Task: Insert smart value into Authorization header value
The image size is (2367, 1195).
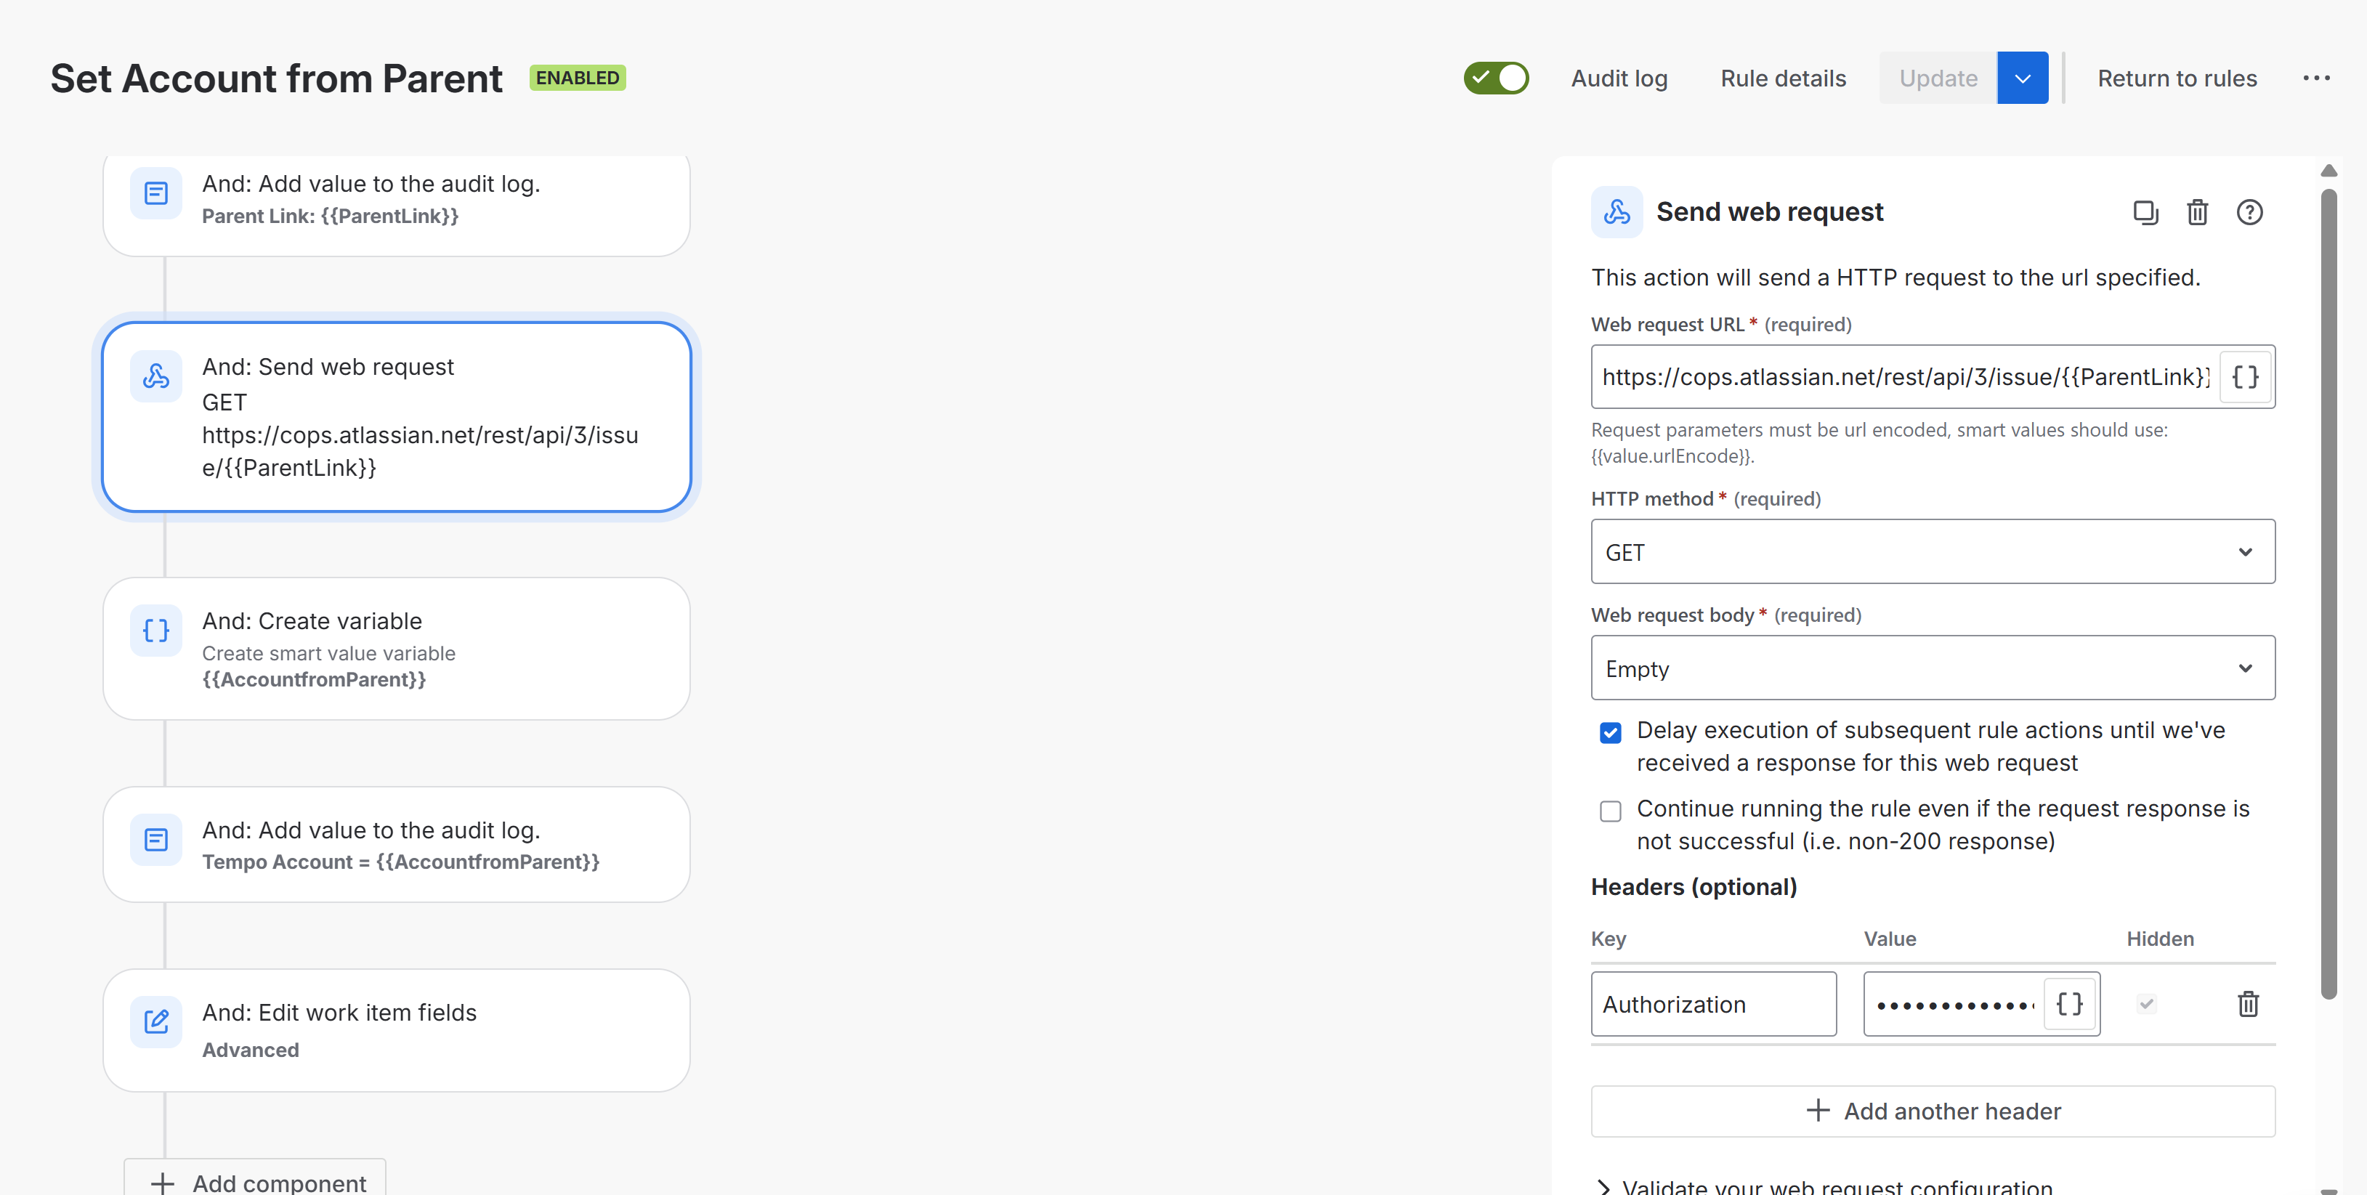Action: (x=2069, y=1003)
